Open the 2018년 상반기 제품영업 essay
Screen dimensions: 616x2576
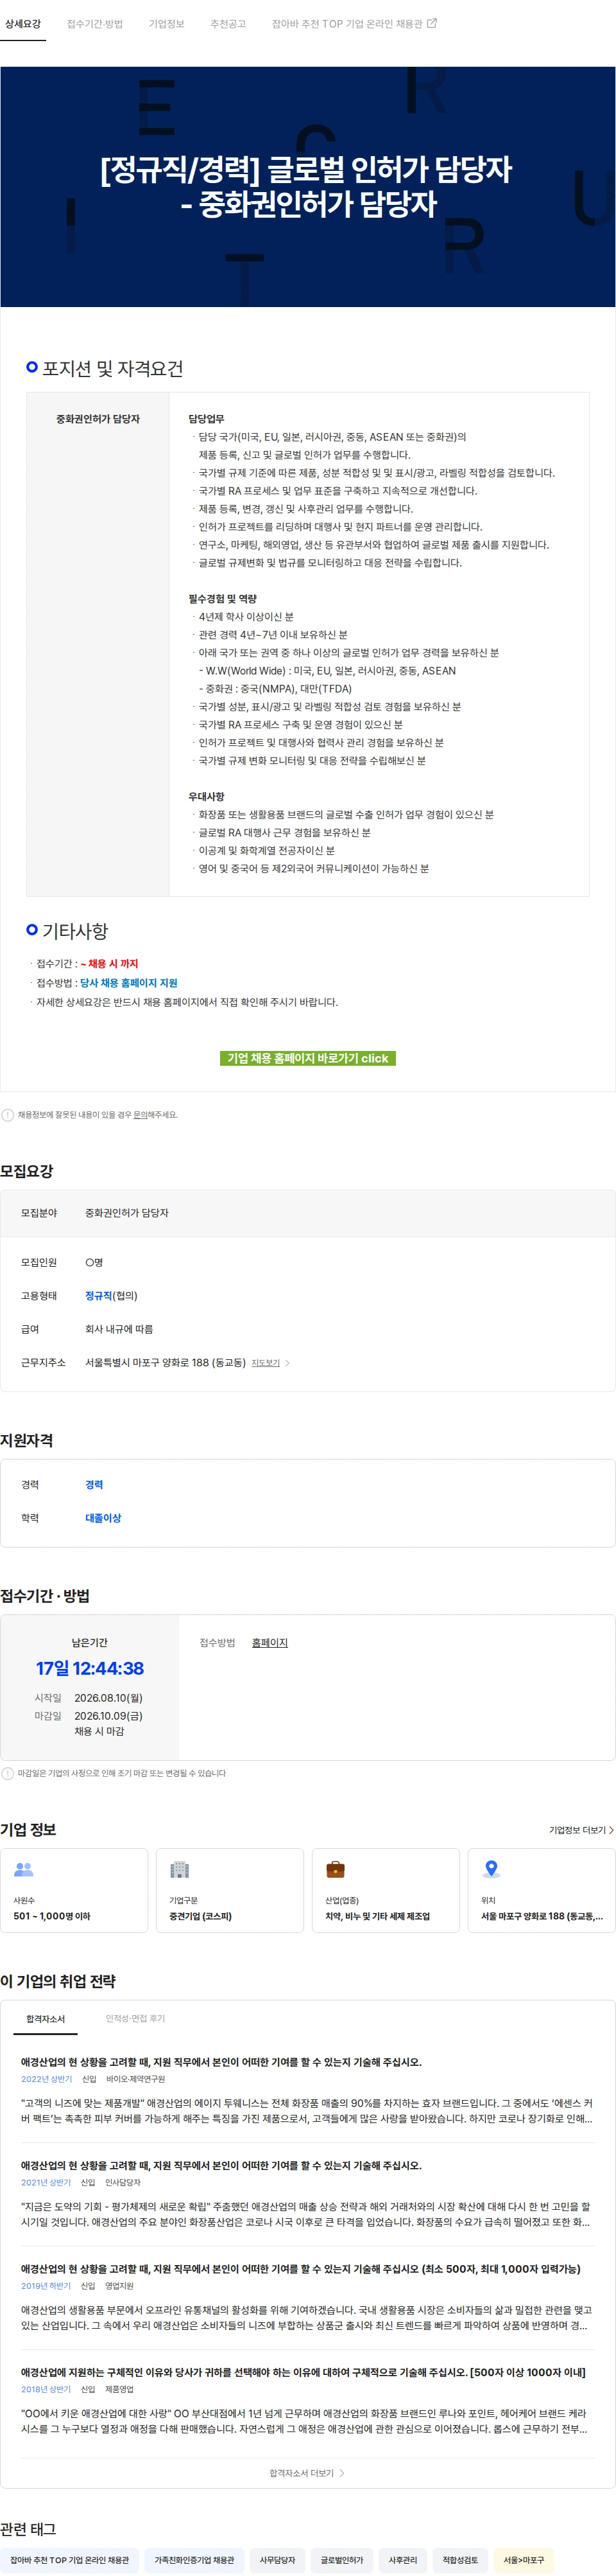pos(307,2401)
